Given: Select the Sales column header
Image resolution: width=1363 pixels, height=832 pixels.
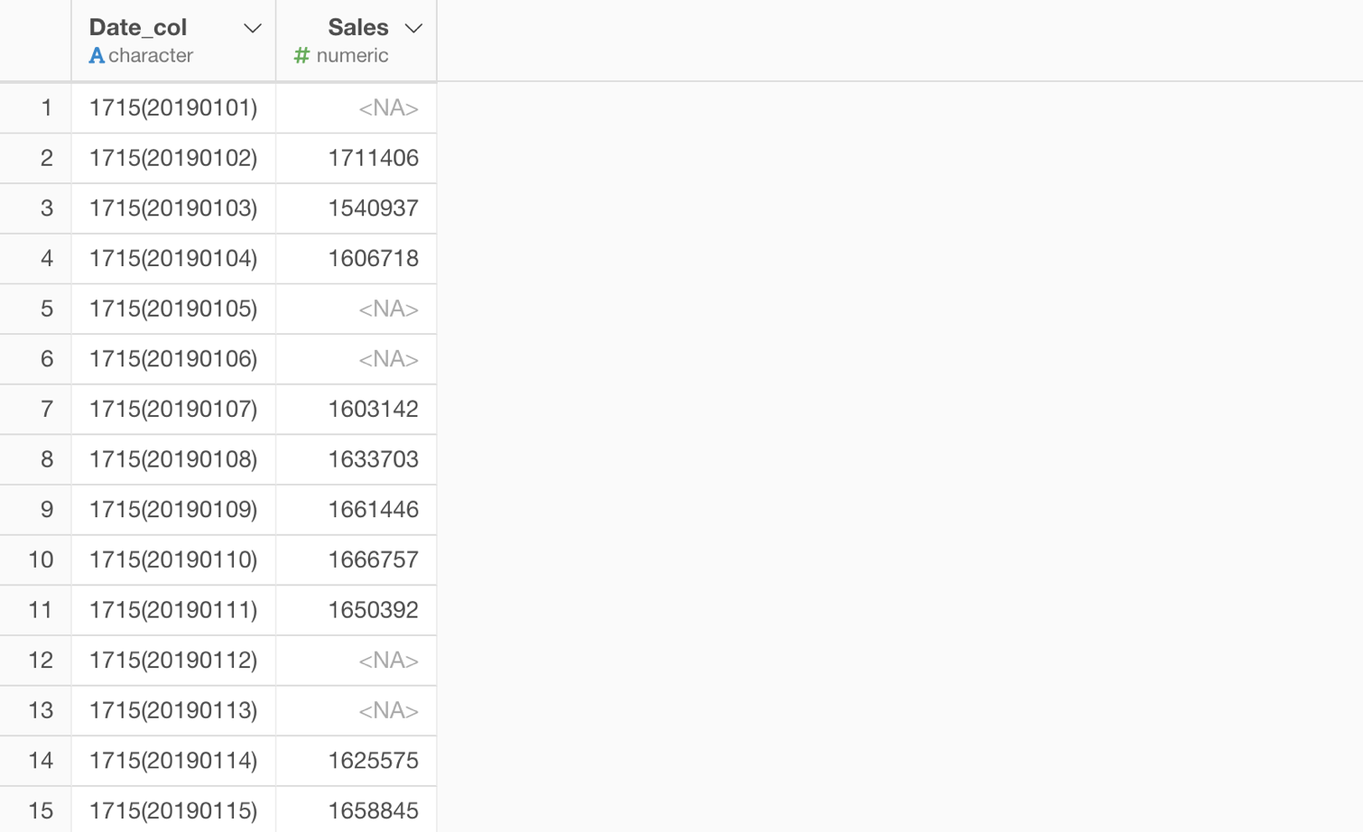Looking at the screenshot, I should click(357, 28).
